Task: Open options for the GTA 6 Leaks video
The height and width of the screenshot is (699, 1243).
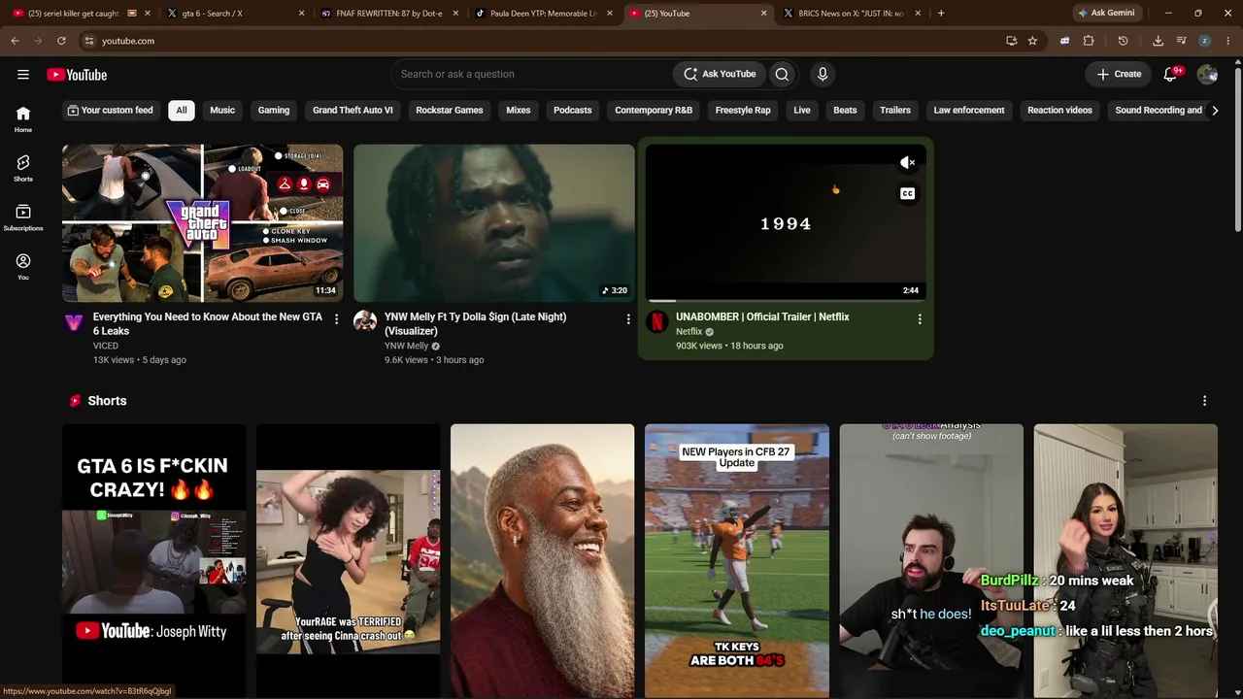Action: [x=337, y=318]
